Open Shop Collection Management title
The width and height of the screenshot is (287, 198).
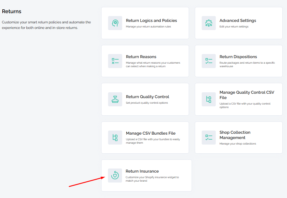point(235,135)
